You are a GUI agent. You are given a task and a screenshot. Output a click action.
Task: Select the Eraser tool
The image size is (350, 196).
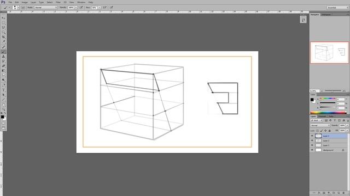3,66
